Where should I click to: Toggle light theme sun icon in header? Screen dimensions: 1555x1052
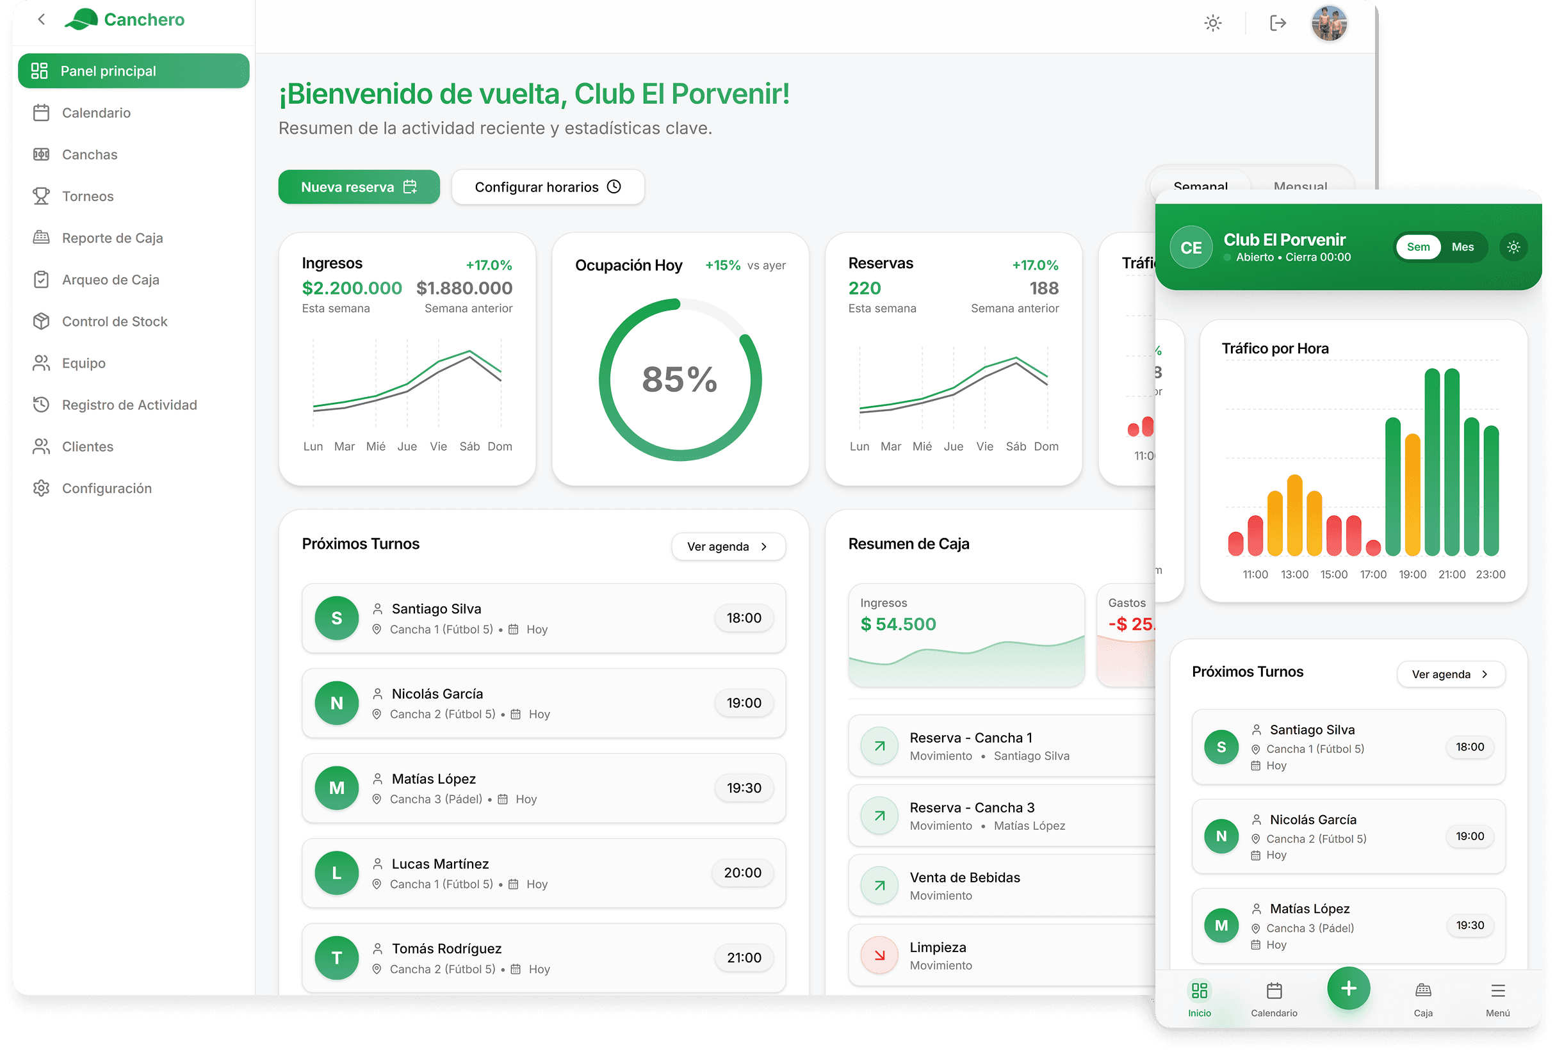(1212, 24)
